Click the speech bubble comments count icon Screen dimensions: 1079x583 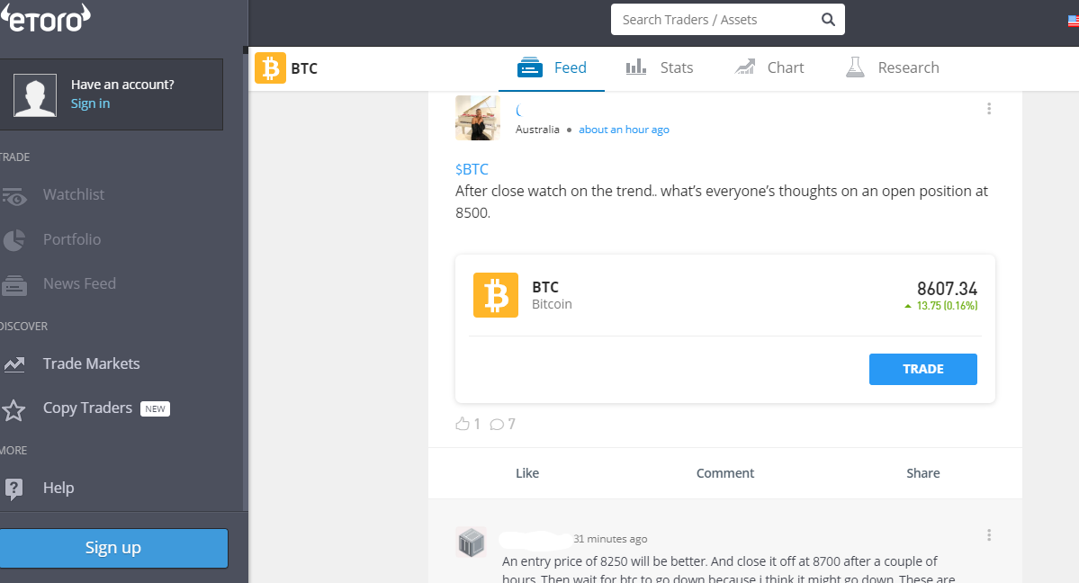497,424
